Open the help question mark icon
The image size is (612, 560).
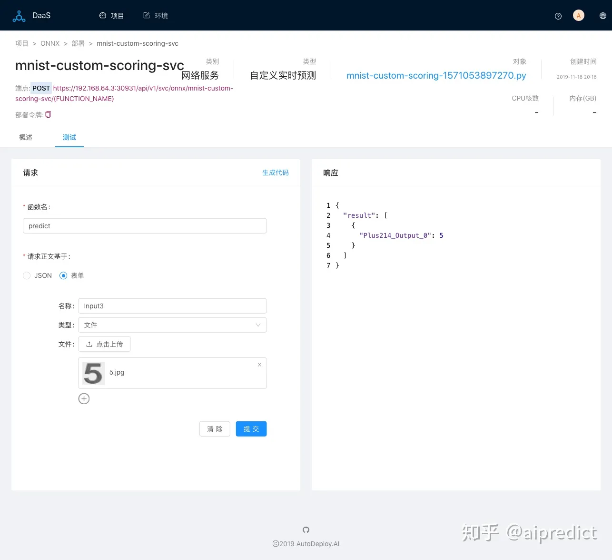click(x=558, y=16)
